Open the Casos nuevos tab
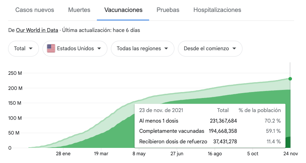306x163 pixels. coord(34,10)
